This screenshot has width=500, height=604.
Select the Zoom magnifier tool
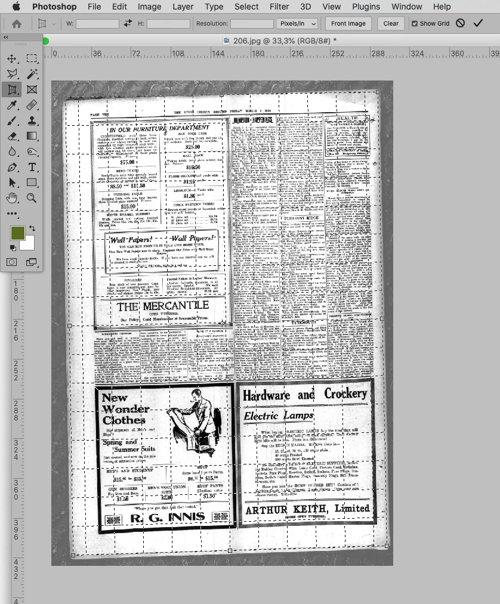pos(32,199)
